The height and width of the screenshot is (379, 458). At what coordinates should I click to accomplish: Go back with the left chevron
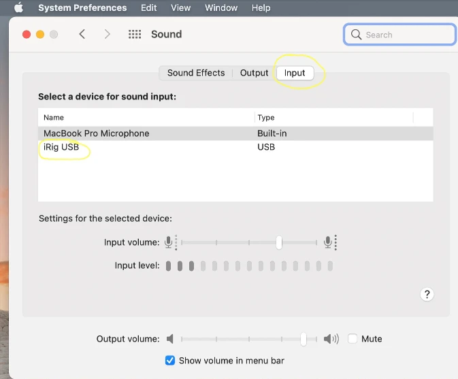pyautogui.click(x=82, y=34)
